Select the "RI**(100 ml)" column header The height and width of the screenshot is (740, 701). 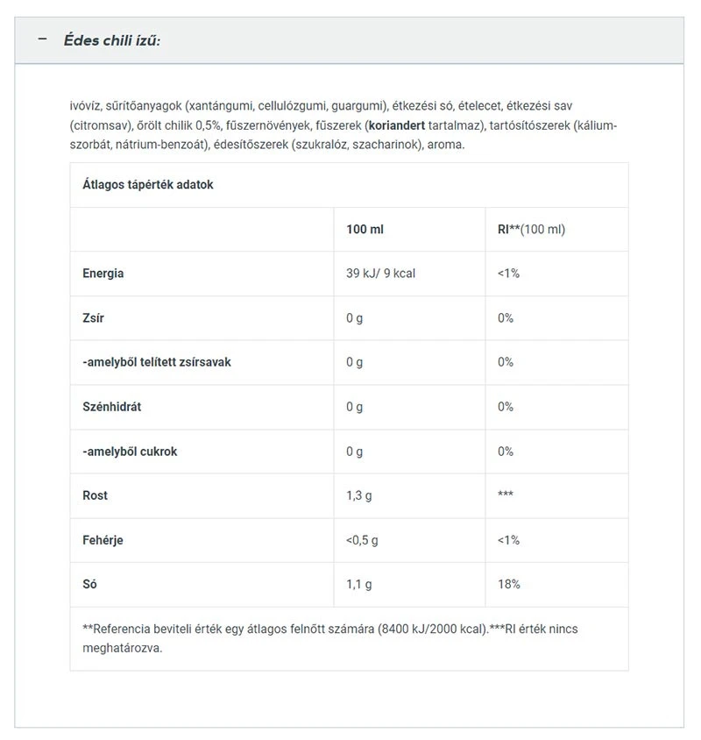click(x=531, y=230)
